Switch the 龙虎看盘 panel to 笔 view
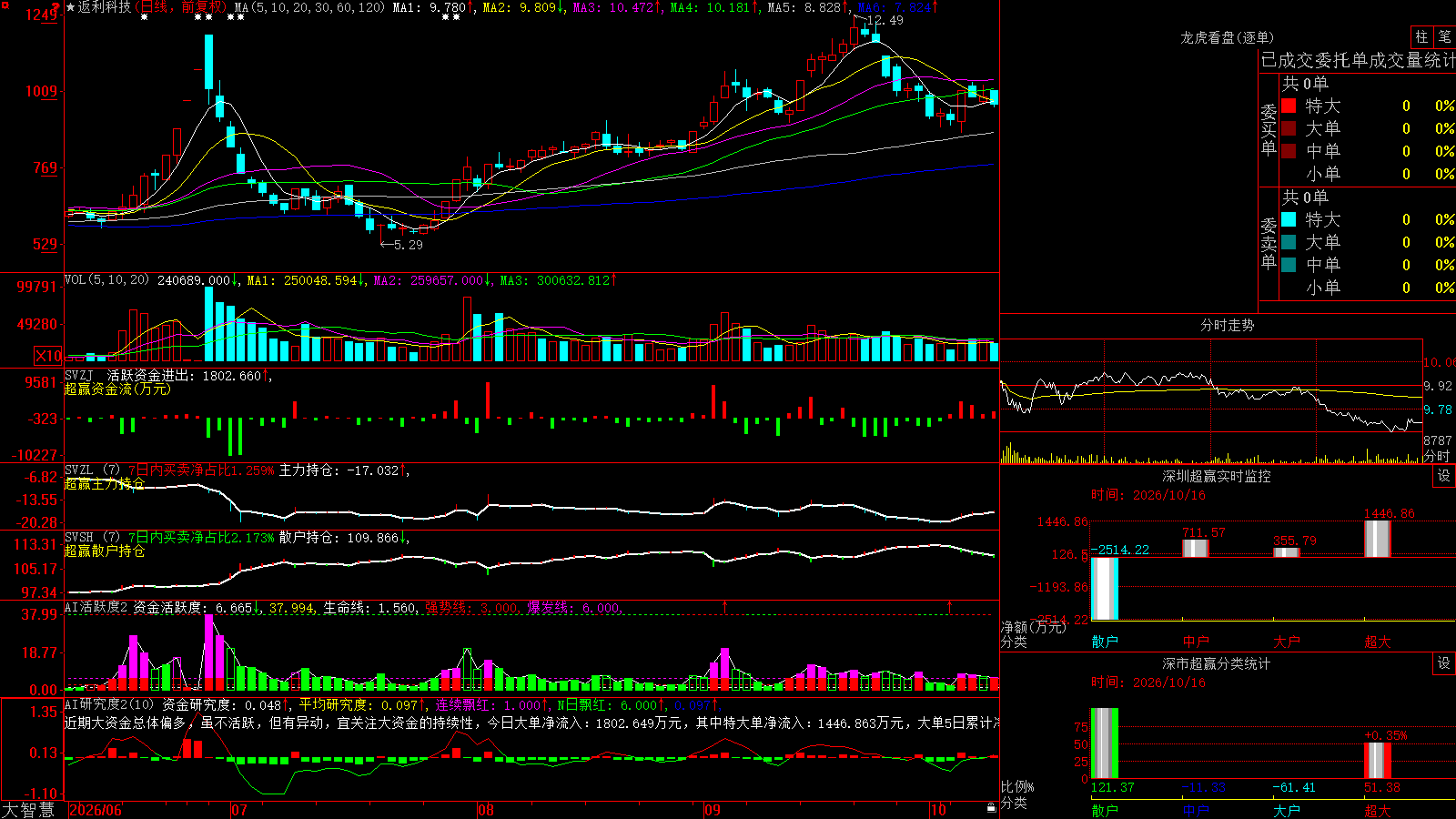1456x819 pixels. 1444,36
